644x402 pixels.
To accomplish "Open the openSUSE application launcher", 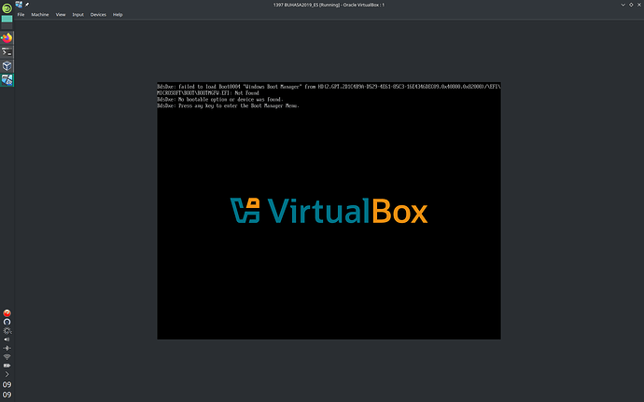I will pos(7,7).
